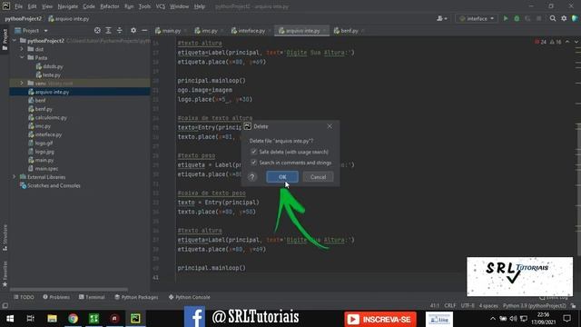
Task: Expand the dist folder
Action: point(22,49)
